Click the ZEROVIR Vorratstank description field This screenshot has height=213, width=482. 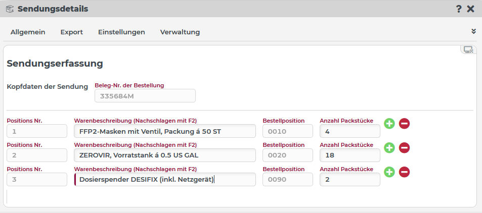coord(165,155)
